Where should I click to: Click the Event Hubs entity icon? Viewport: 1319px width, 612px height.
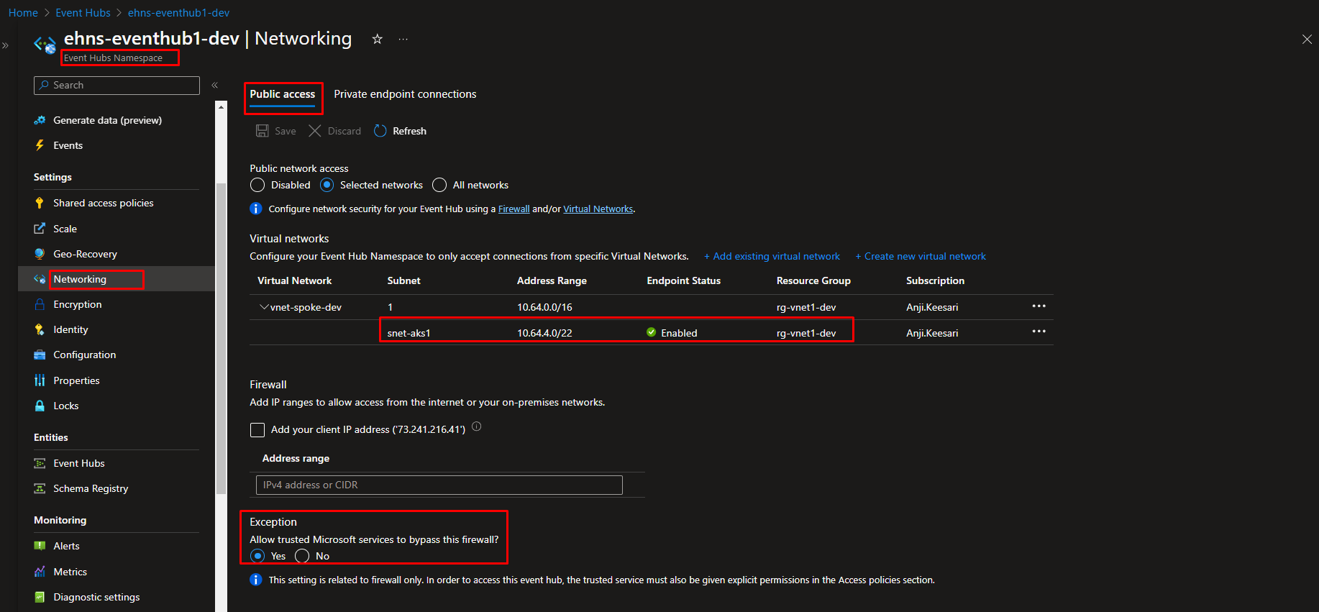[40, 463]
